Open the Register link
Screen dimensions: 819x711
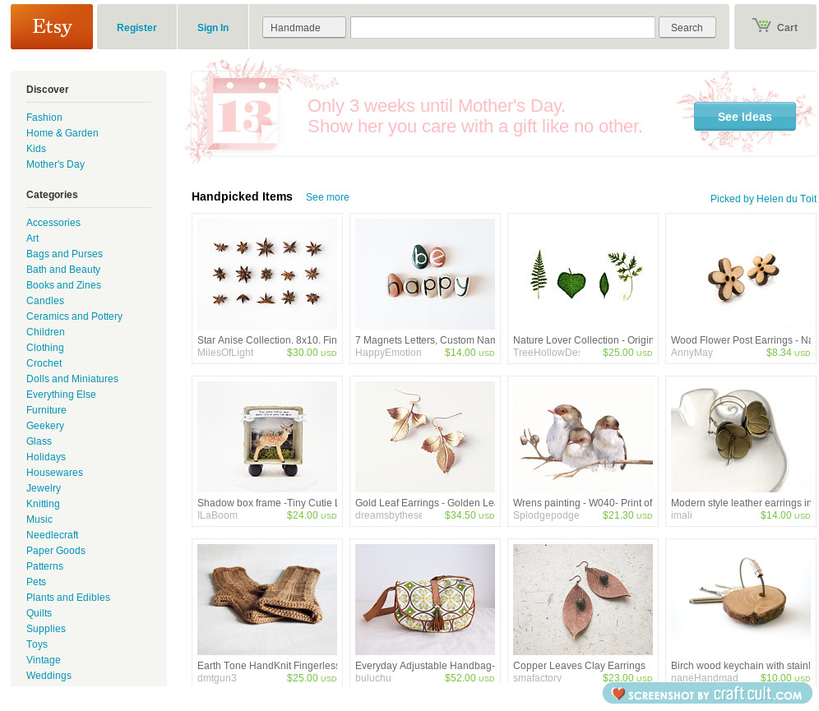[136, 28]
